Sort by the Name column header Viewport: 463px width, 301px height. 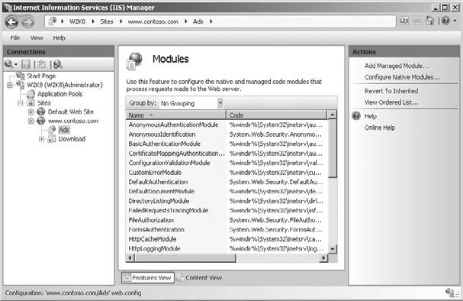click(175, 115)
